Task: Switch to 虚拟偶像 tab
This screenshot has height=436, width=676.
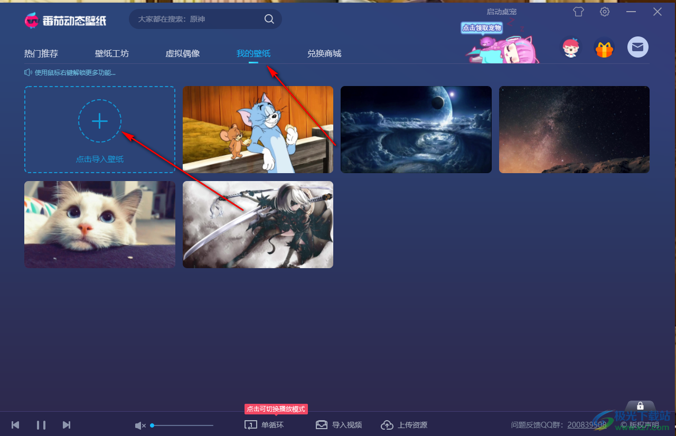Action: click(183, 53)
